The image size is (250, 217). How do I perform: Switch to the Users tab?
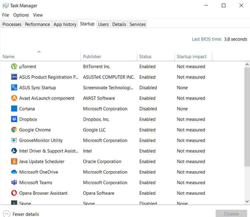[x=103, y=24]
